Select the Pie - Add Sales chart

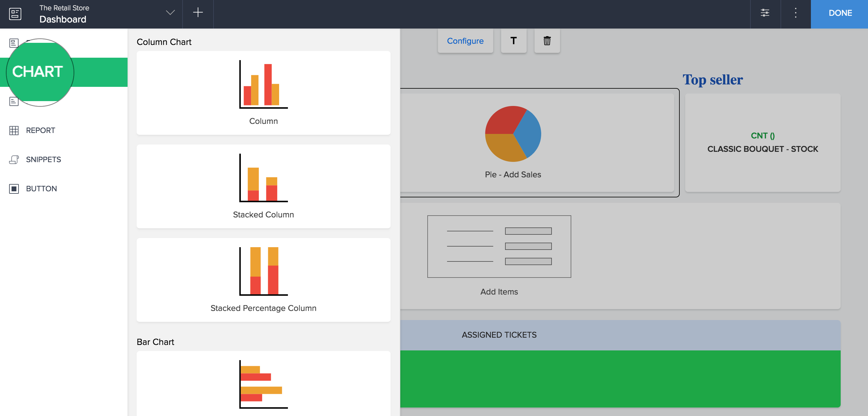coord(537,142)
